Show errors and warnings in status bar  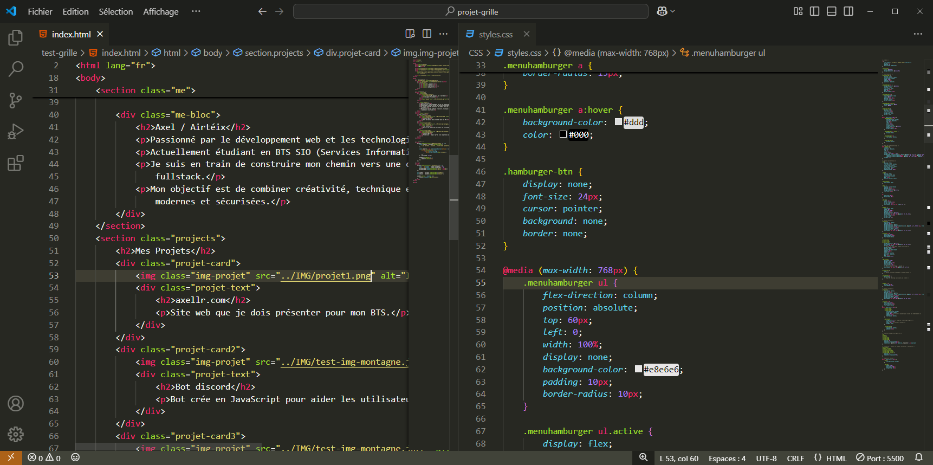[x=44, y=458]
